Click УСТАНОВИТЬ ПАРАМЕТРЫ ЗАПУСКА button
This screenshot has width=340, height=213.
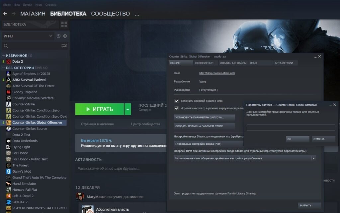point(204,117)
